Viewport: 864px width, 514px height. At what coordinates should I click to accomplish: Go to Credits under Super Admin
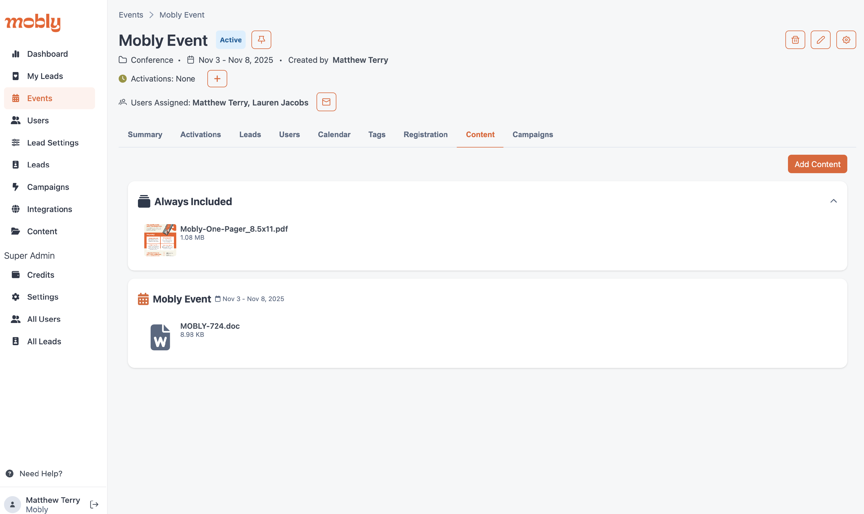coord(41,275)
